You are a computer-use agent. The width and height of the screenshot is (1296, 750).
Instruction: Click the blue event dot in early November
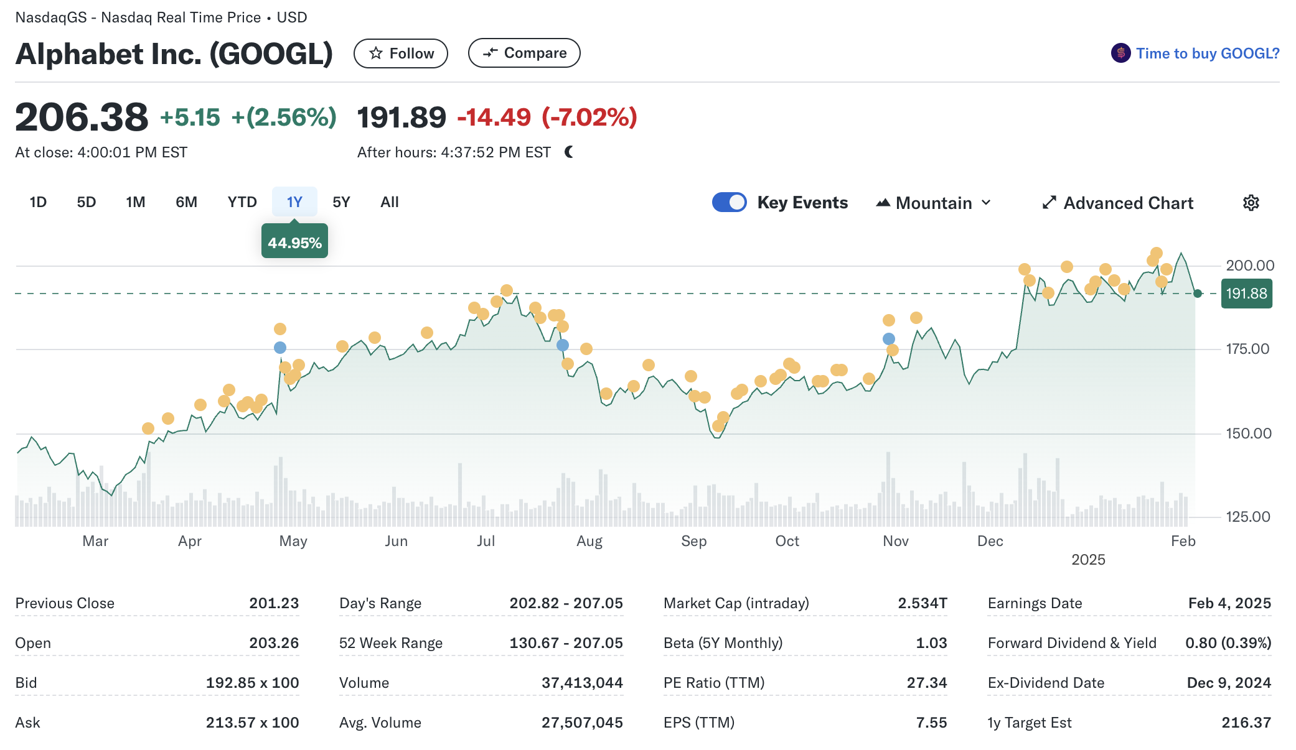[x=889, y=339]
